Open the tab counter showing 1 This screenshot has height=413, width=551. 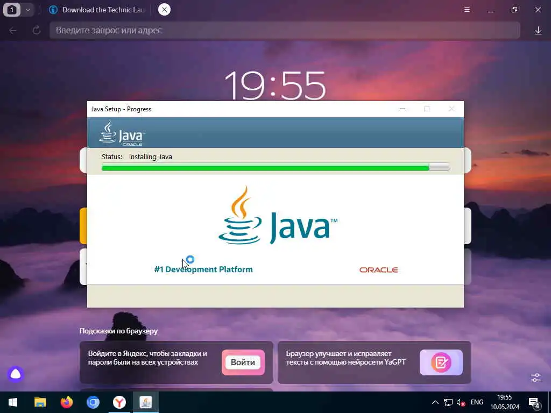[x=12, y=10]
